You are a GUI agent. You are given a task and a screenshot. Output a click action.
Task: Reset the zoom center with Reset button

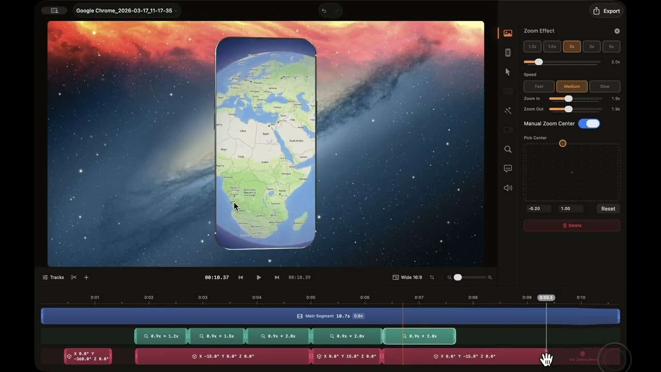point(608,208)
